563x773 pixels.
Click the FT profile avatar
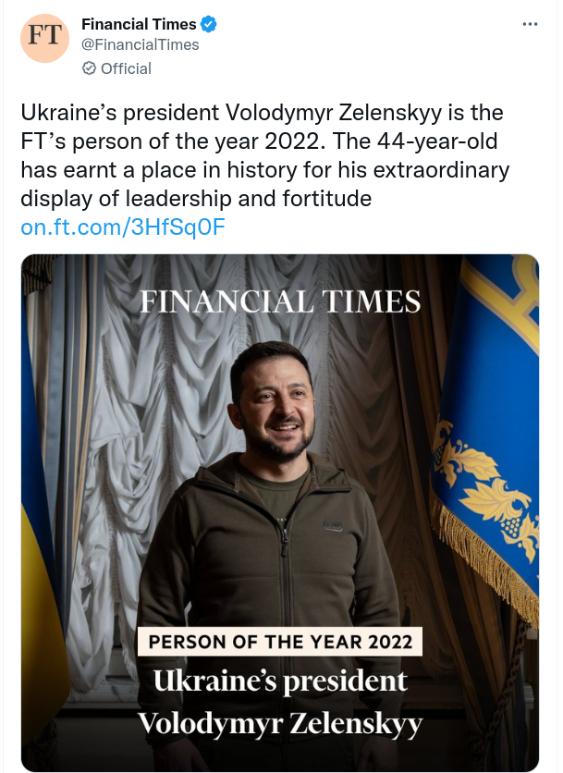pos(44,39)
